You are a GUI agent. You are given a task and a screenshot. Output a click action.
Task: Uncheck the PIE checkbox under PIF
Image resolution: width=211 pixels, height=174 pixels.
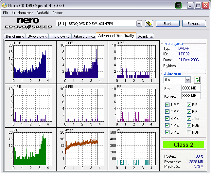pos(189,112)
